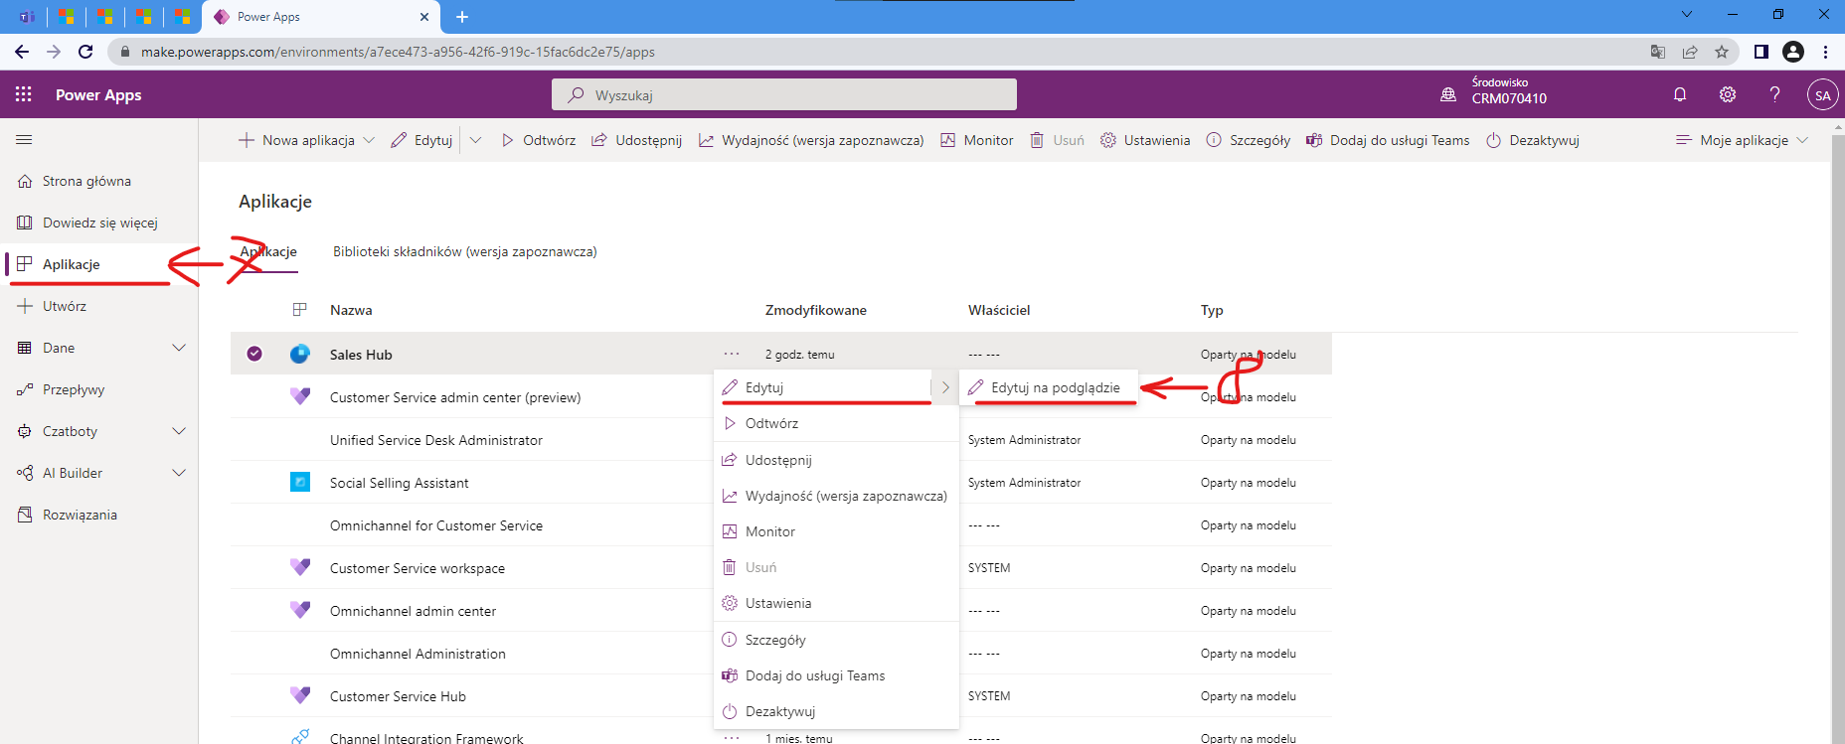Open a new browser tab
The image size is (1845, 744).
tap(462, 16)
